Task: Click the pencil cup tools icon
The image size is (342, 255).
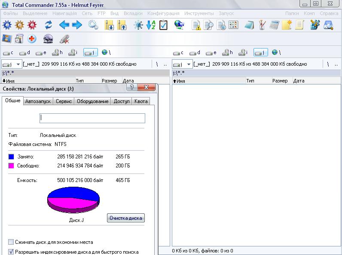Action: point(262,25)
